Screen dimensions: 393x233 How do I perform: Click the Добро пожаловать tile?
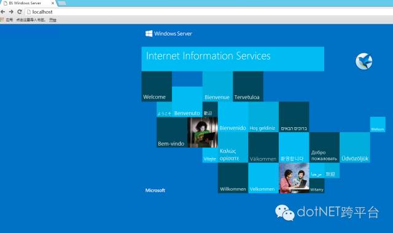pos(324,148)
